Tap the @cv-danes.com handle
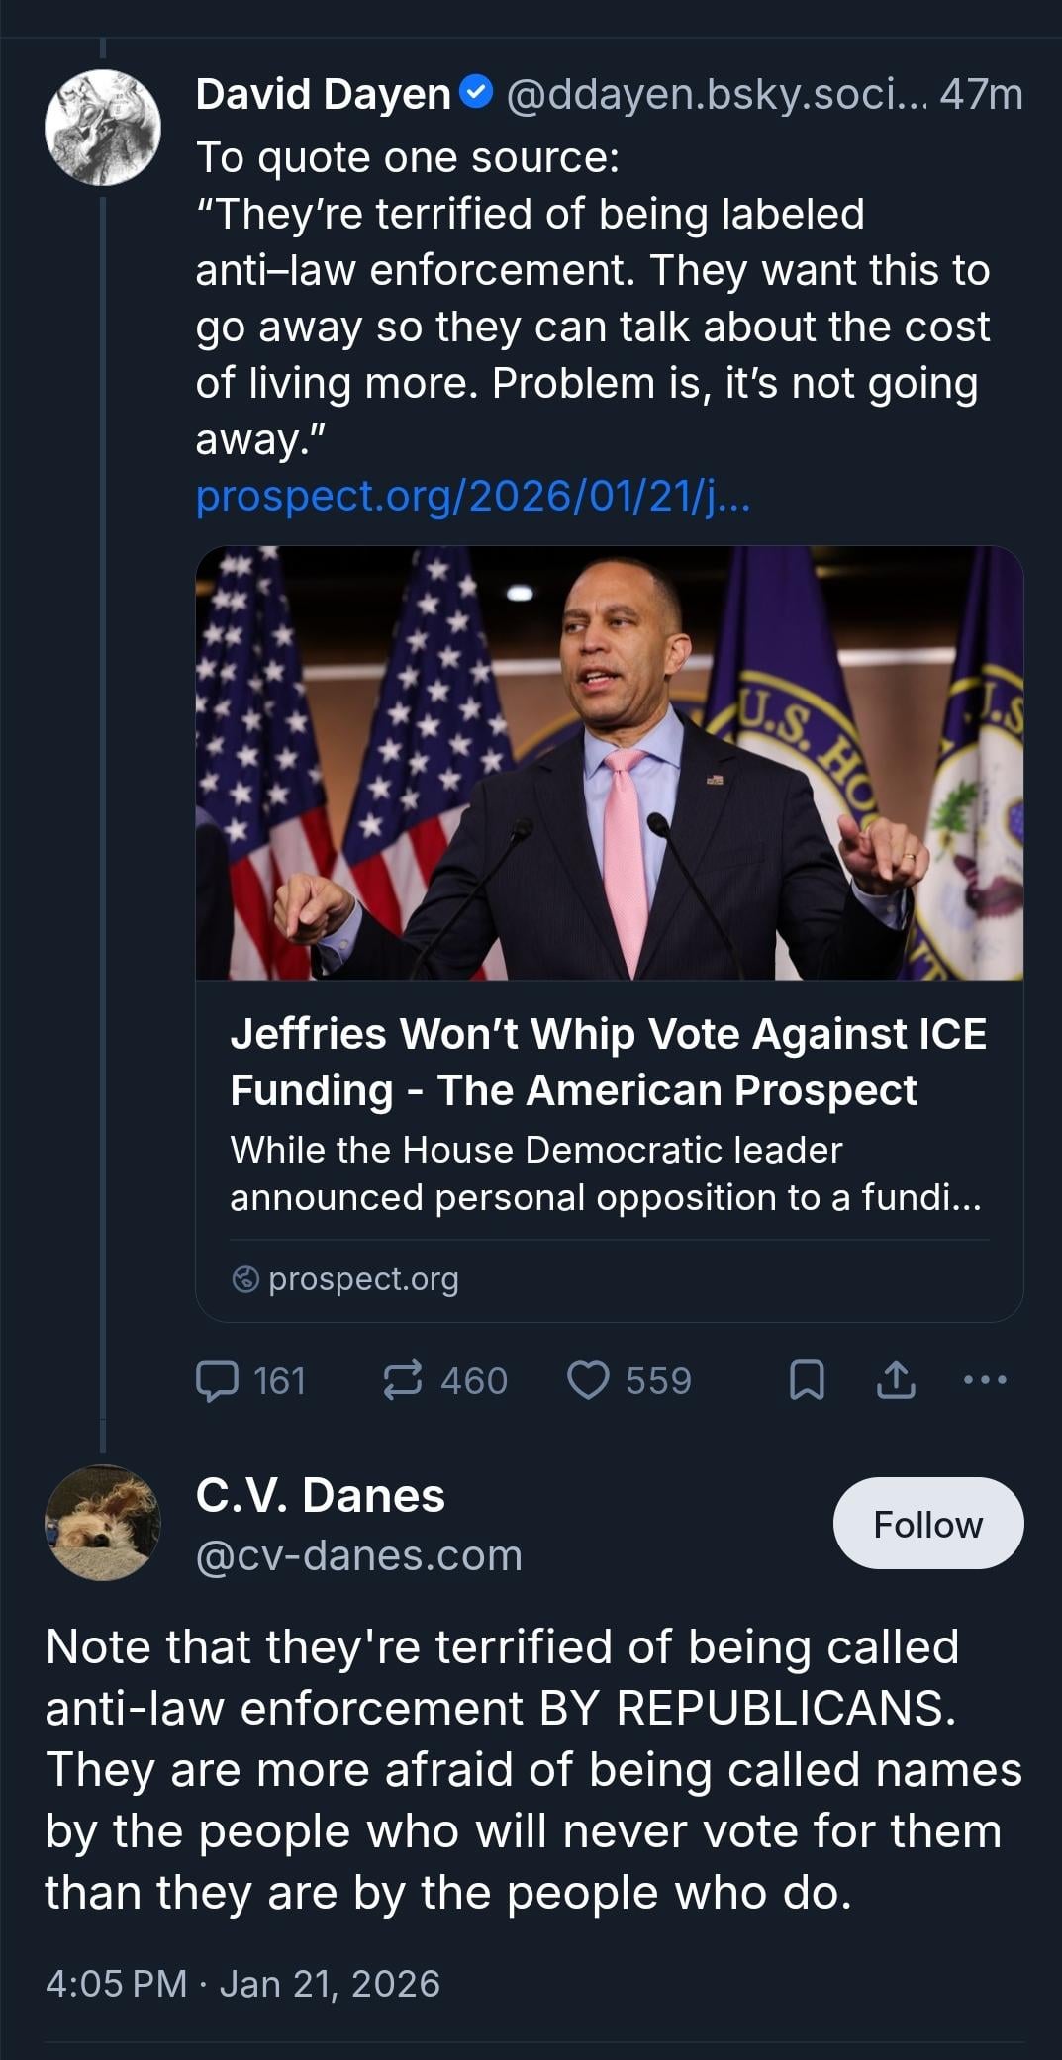 358,1555
